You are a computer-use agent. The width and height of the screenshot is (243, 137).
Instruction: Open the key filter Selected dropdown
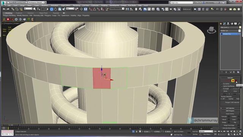tap(206, 131)
